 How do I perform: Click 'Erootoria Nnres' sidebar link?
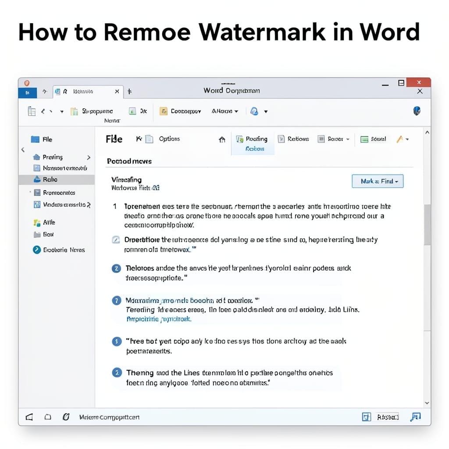[x=59, y=250]
